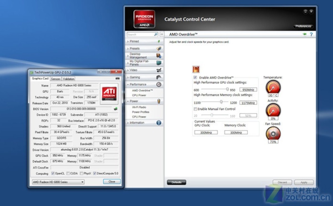Collapse the Power section
Screen dimensions: 333x206
pyautogui.click(x=144, y=101)
